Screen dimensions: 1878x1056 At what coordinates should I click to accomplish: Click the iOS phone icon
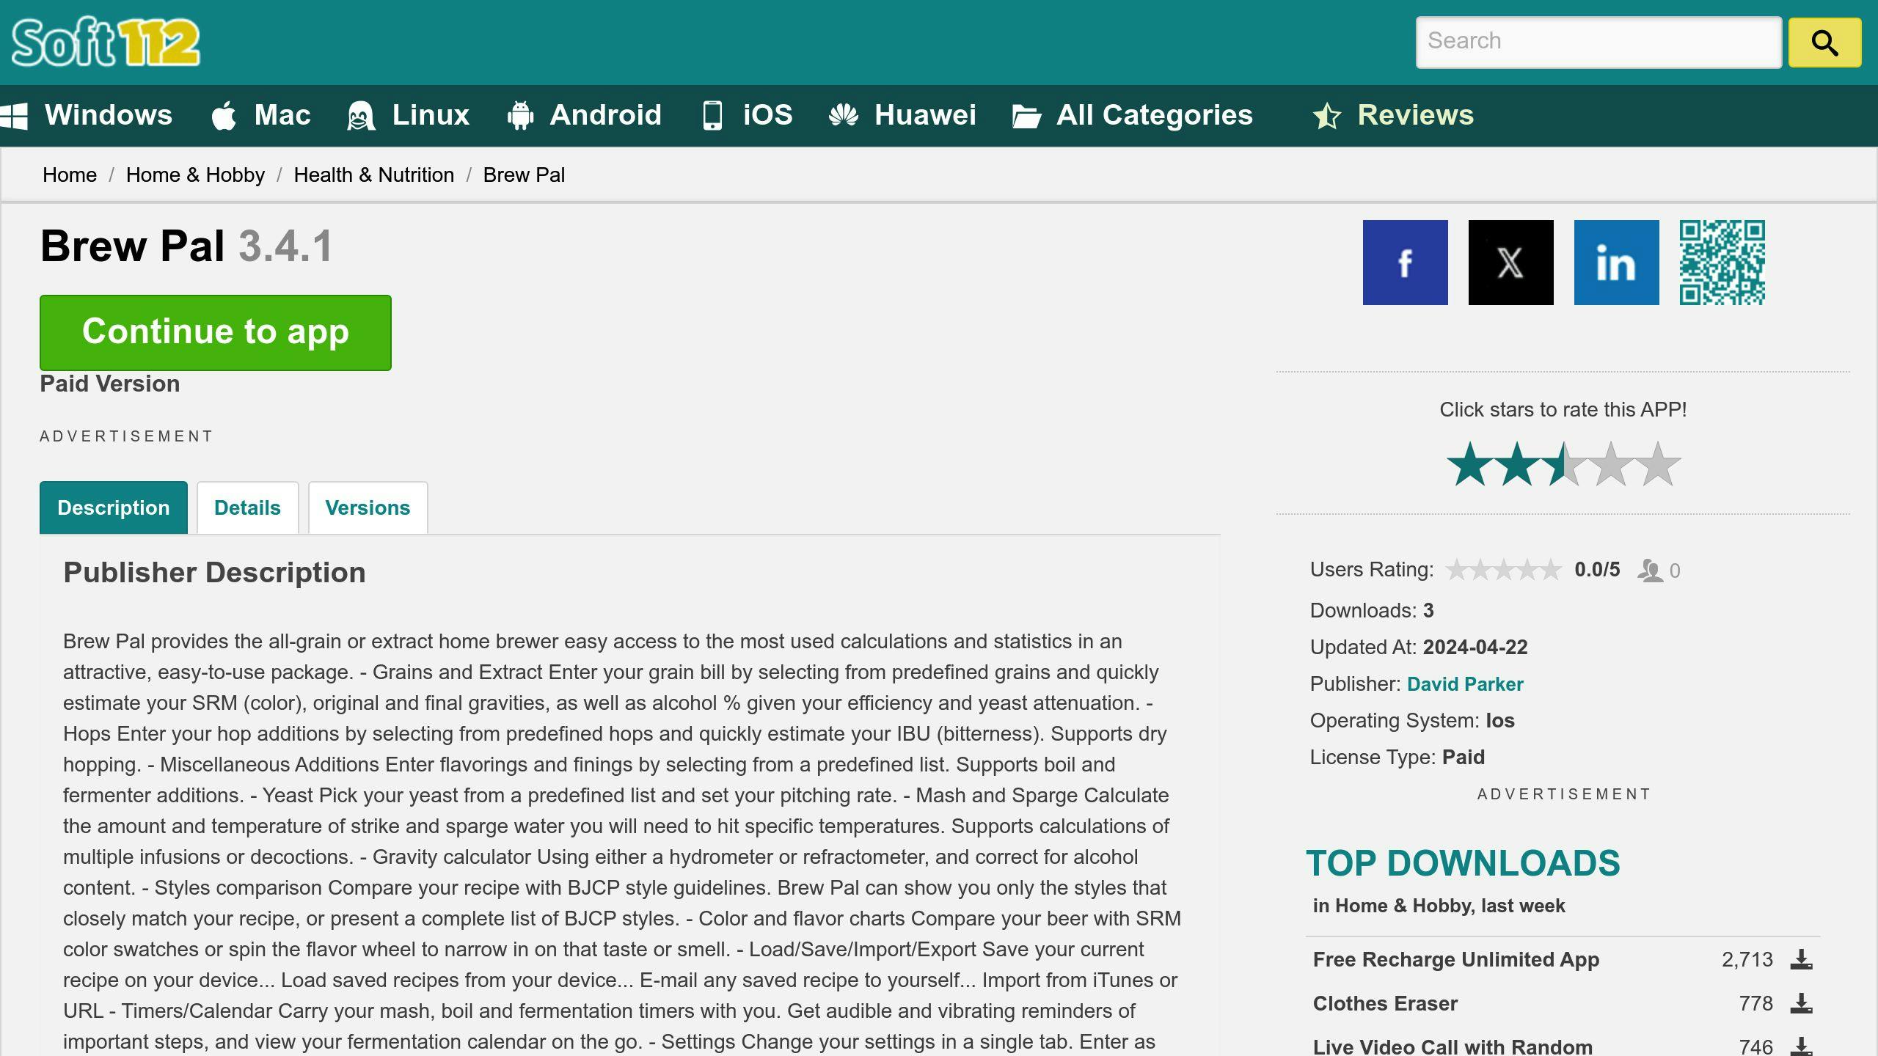pyautogui.click(x=712, y=115)
